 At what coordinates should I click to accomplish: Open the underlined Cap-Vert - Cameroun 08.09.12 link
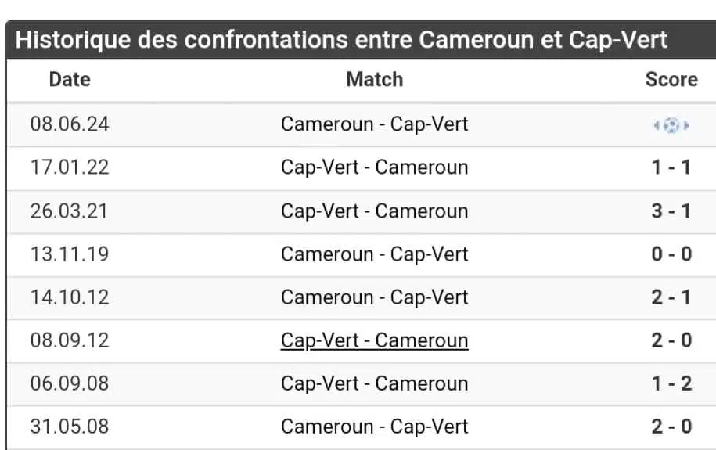375,340
